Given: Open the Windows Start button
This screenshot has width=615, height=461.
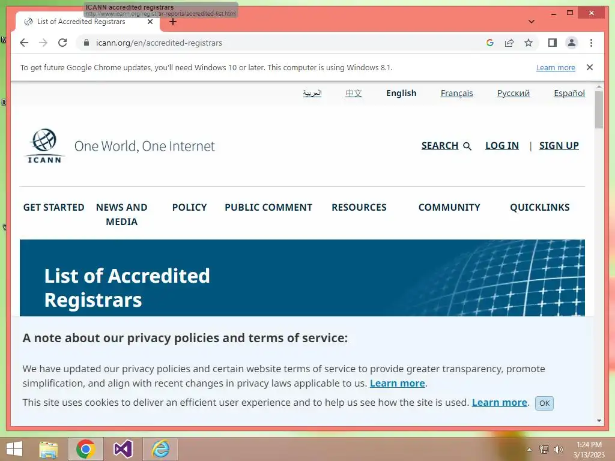Looking at the screenshot, I should (14, 449).
